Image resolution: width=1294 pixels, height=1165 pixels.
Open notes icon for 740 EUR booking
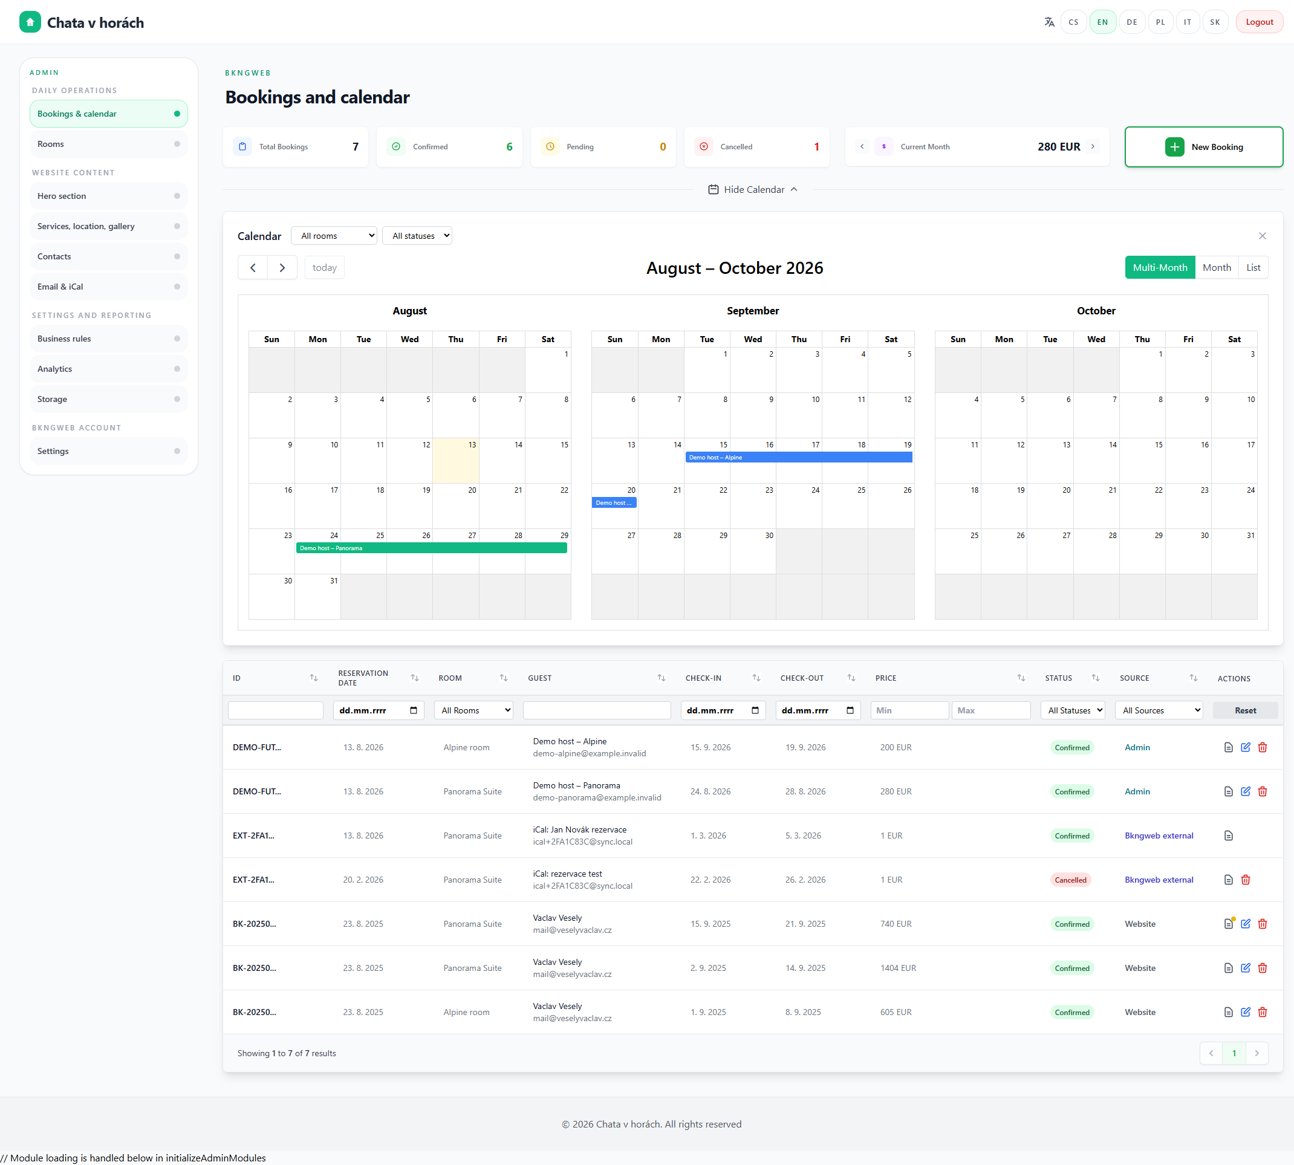(x=1228, y=924)
